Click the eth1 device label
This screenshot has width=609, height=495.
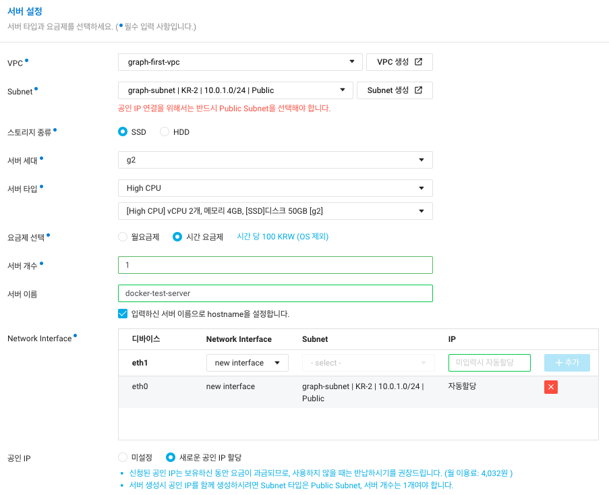pos(140,363)
